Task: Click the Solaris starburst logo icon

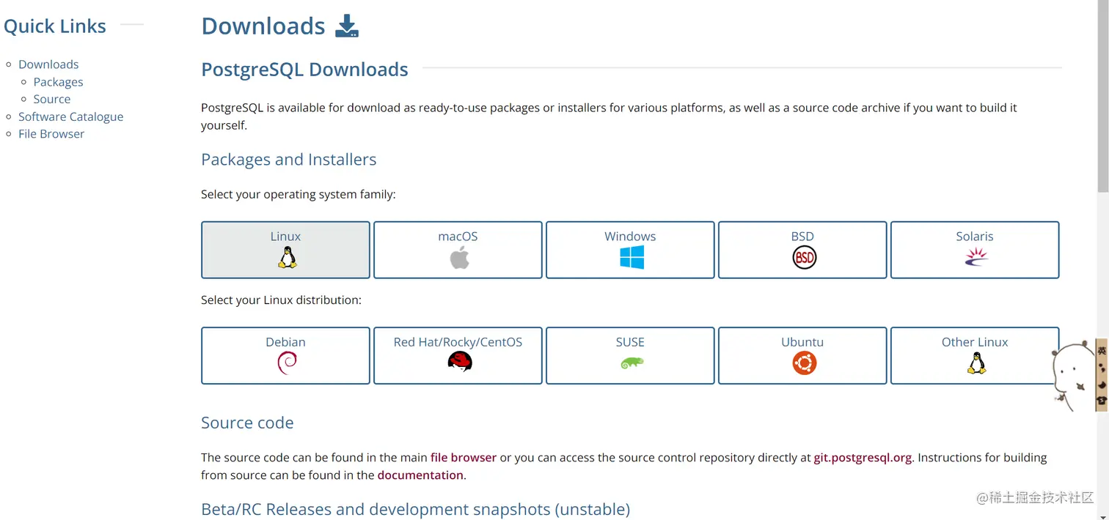Action: coord(976,257)
